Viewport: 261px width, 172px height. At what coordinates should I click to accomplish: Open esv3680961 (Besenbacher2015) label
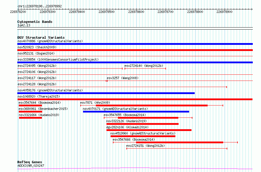tap(43, 109)
